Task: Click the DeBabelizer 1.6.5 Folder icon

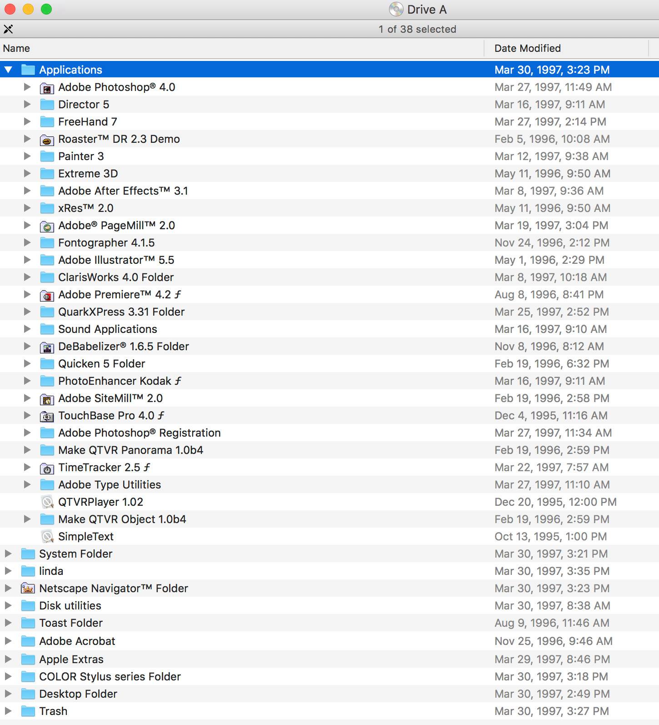Action: [47, 347]
